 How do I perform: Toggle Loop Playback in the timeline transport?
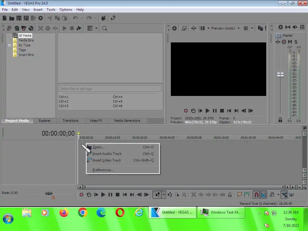[x=89, y=195]
